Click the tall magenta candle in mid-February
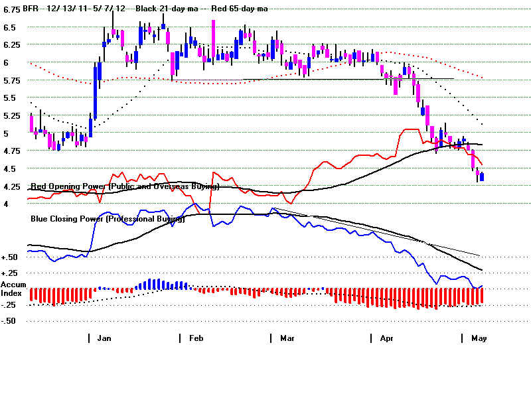Screen dimensions: 531x398 click(213, 40)
